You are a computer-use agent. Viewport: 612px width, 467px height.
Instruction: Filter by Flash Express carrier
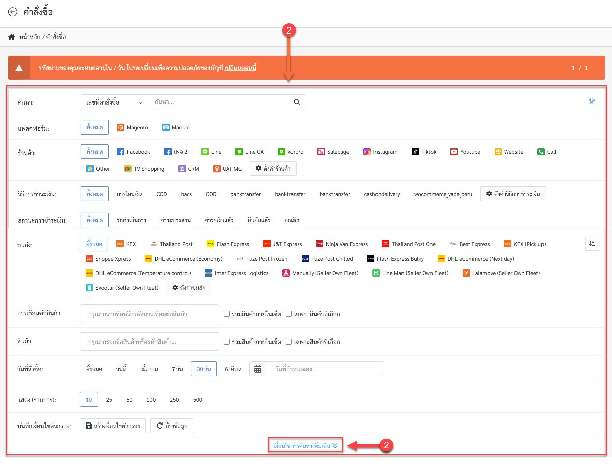pos(228,244)
